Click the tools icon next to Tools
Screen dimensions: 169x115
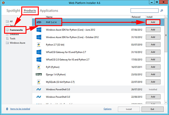click(7, 38)
